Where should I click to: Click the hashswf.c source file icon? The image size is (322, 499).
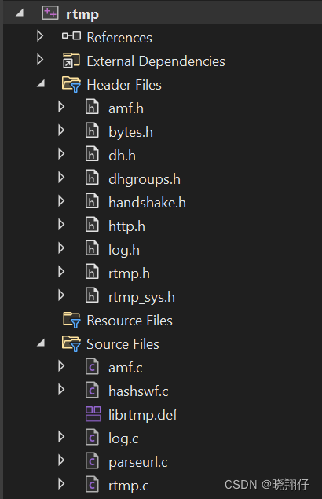click(92, 390)
